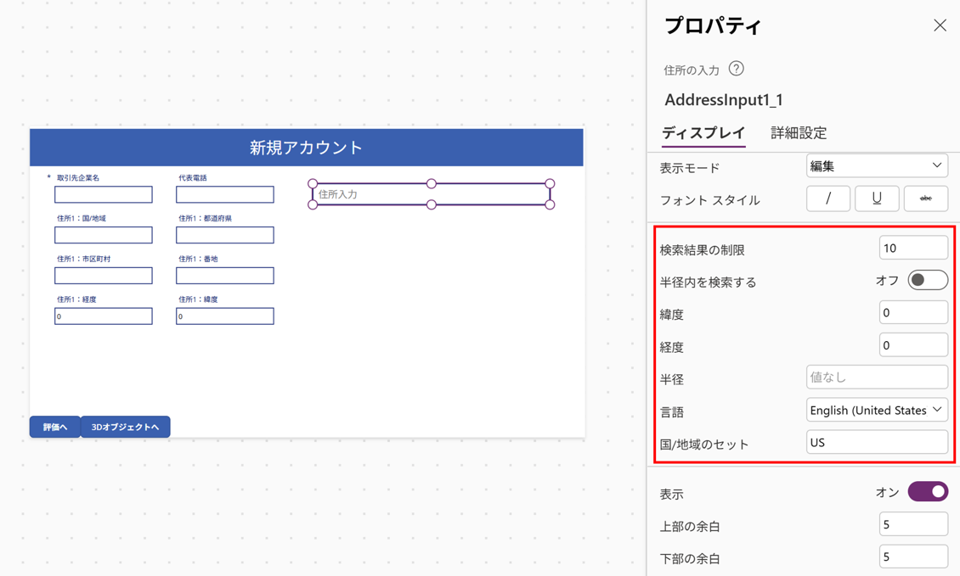Click the 半径 value field
This screenshot has height=576, width=960.
click(876, 377)
